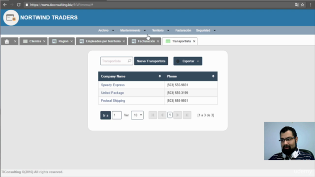The width and height of the screenshot is (315, 177).
Task: Select the Transportista tab
Action: click(180, 41)
